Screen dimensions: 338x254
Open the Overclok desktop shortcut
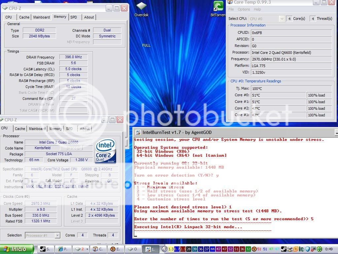(x=141, y=10)
